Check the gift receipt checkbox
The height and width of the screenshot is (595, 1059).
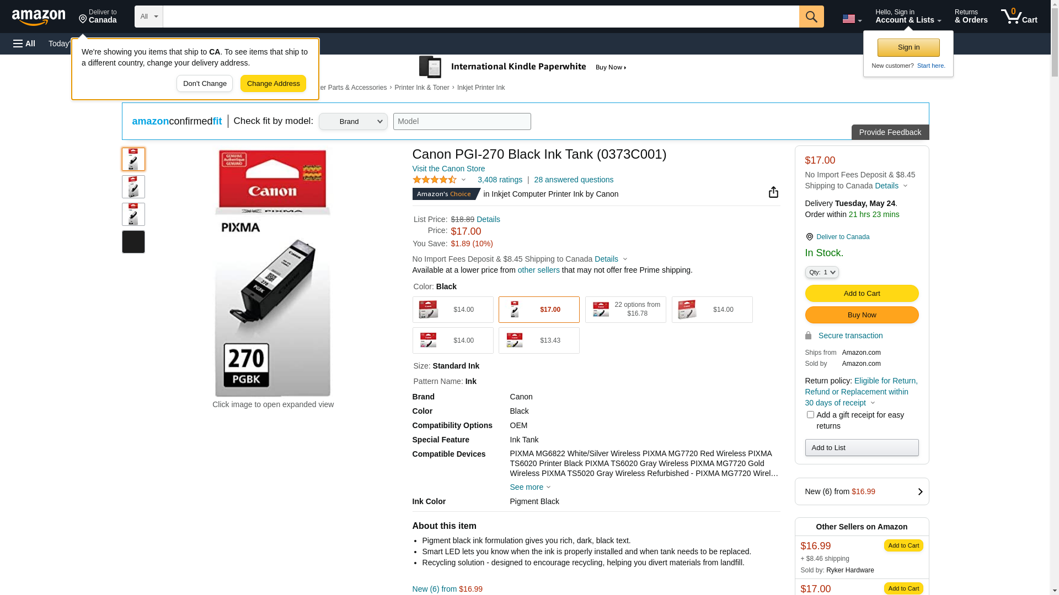coord(810,414)
